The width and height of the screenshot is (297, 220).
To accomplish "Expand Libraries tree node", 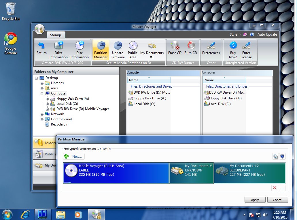I will pos(42,83).
